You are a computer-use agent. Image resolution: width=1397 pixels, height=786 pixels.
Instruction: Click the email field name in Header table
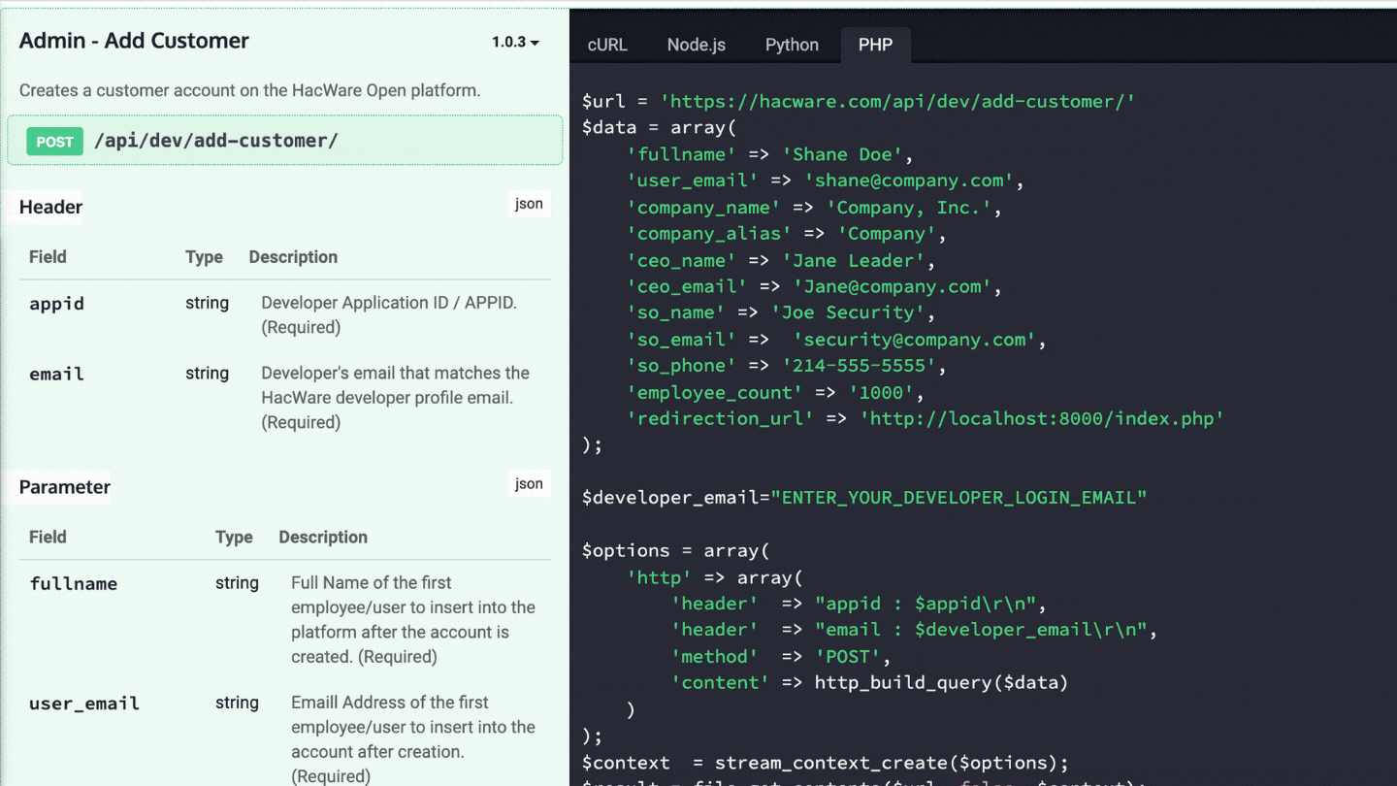[56, 374]
